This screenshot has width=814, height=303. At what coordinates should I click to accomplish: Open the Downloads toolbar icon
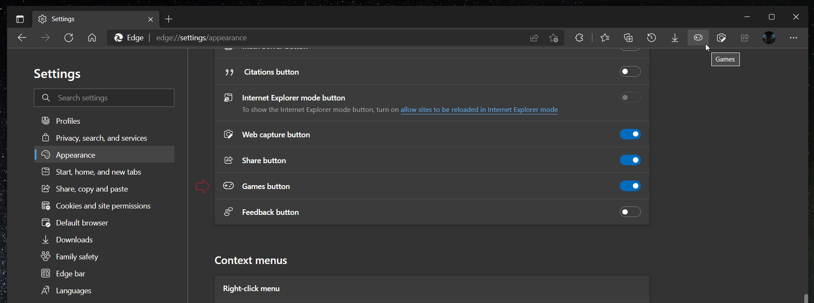click(675, 38)
